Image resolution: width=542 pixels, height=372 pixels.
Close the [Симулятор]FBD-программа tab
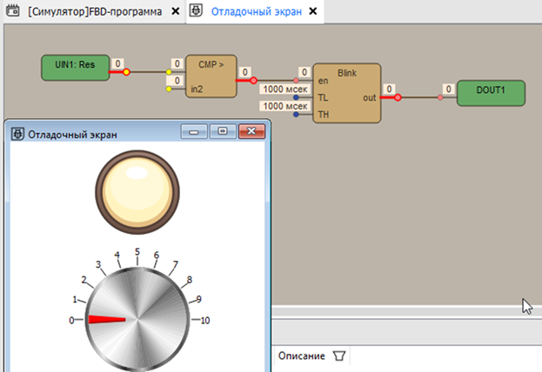click(x=175, y=12)
